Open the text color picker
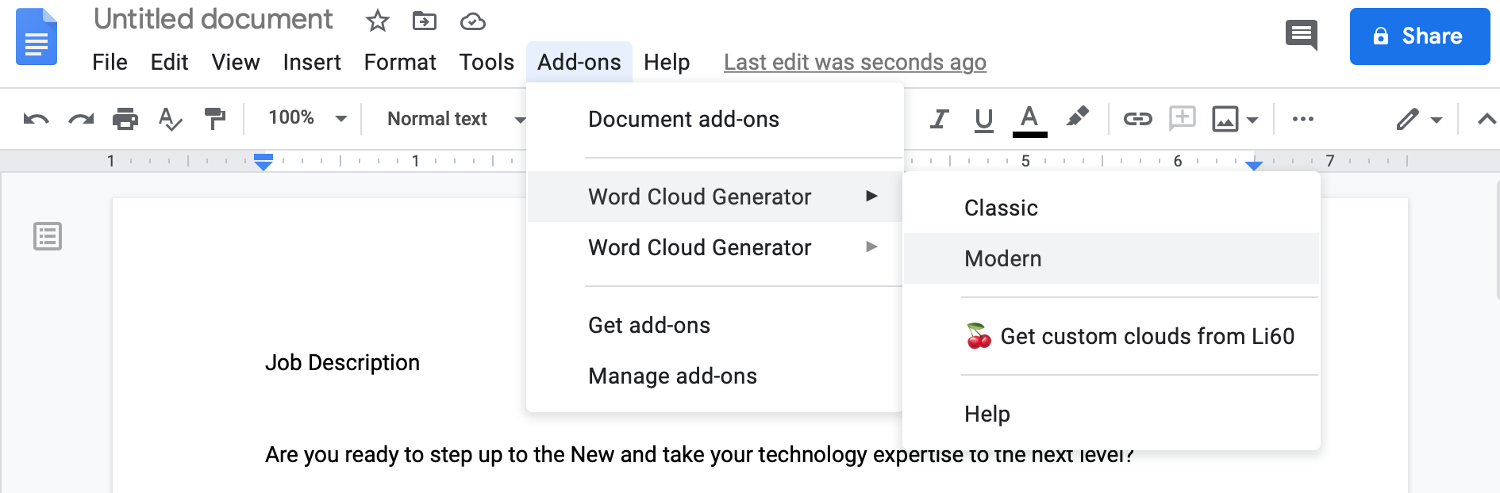Screen dimensions: 1500x493 (1029, 120)
